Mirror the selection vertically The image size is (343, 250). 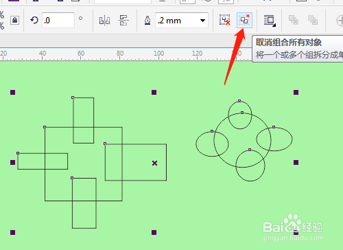(x=123, y=21)
